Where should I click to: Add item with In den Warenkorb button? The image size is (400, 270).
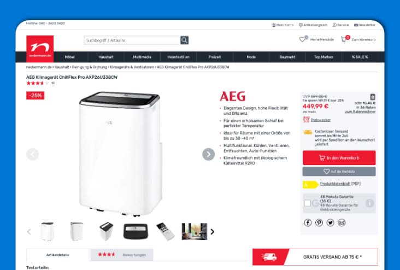339,158
